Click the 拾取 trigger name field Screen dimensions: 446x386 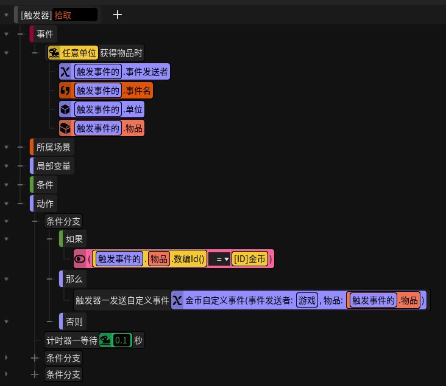coord(75,15)
